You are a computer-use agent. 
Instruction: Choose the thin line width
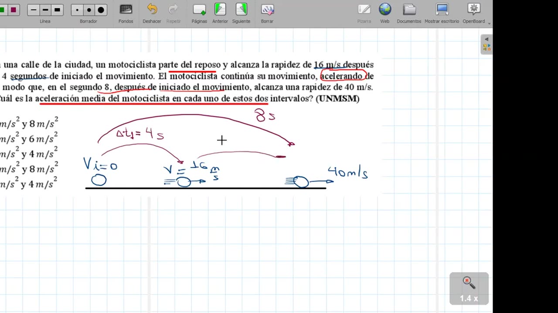tap(34, 10)
